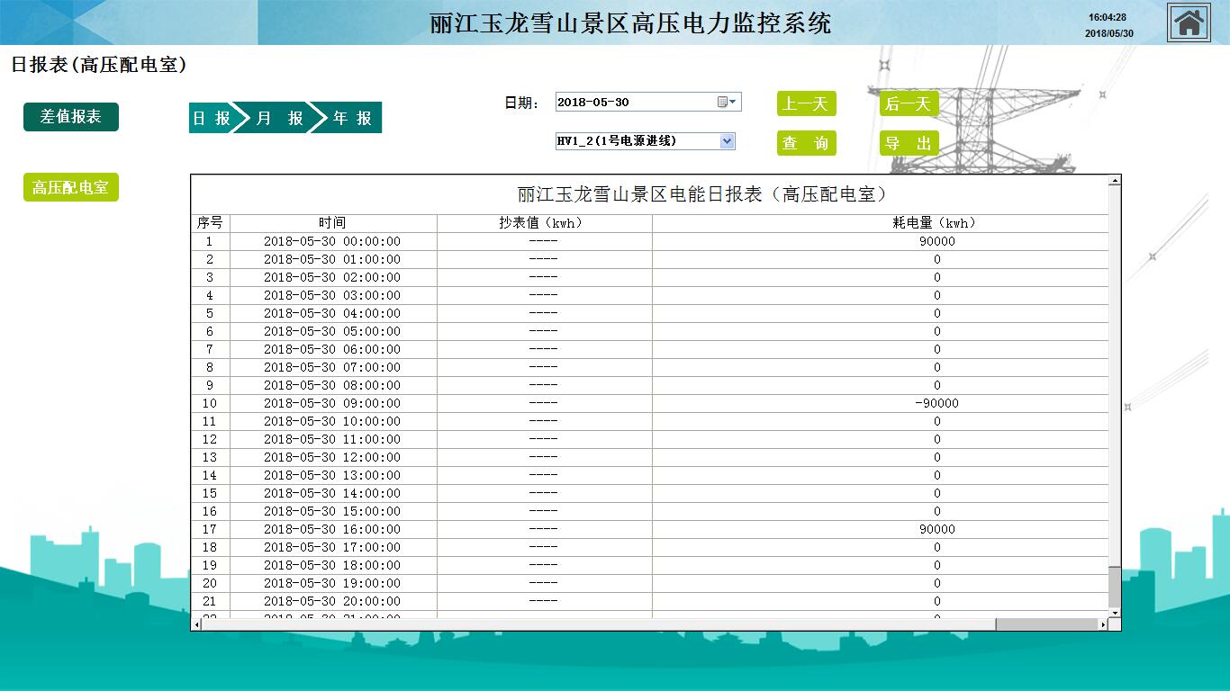Open the calendar icon in the date field
Screen dimensions: 1230x691
coord(722,102)
